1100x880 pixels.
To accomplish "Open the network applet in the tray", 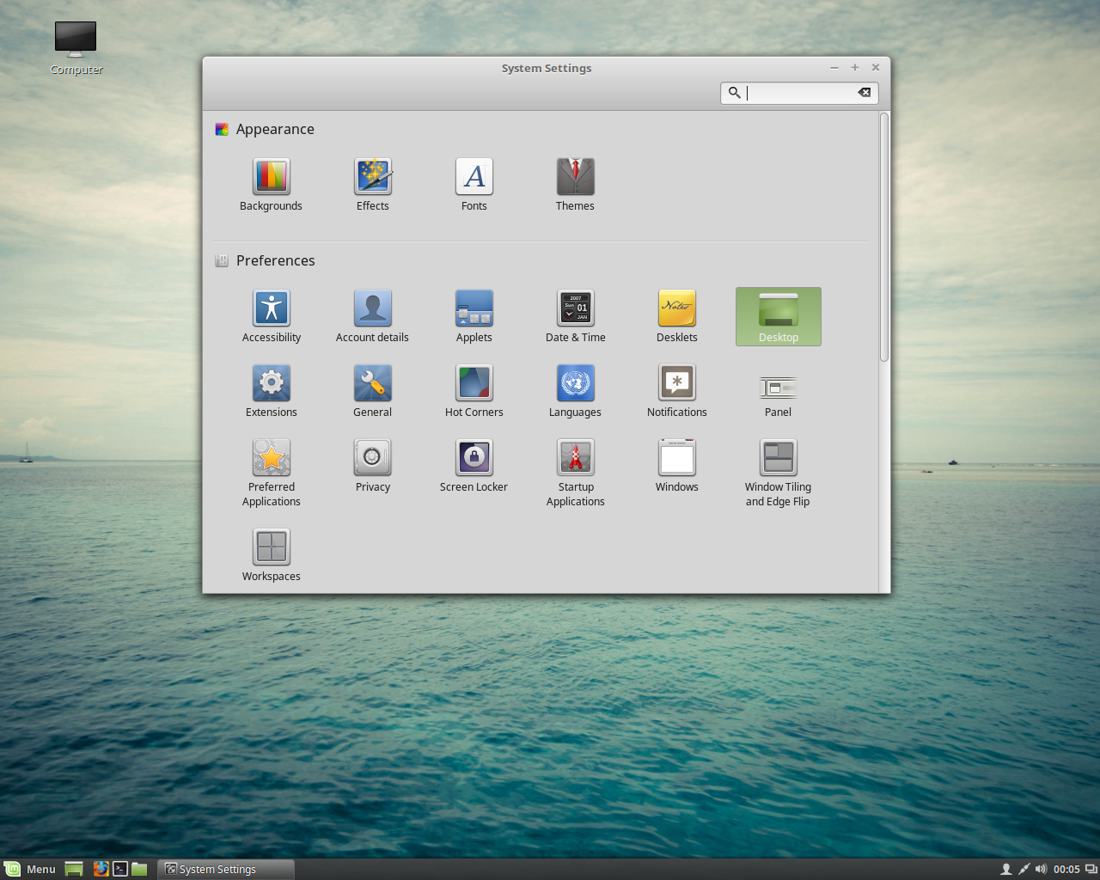I will pyautogui.click(x=1024, y=869).
